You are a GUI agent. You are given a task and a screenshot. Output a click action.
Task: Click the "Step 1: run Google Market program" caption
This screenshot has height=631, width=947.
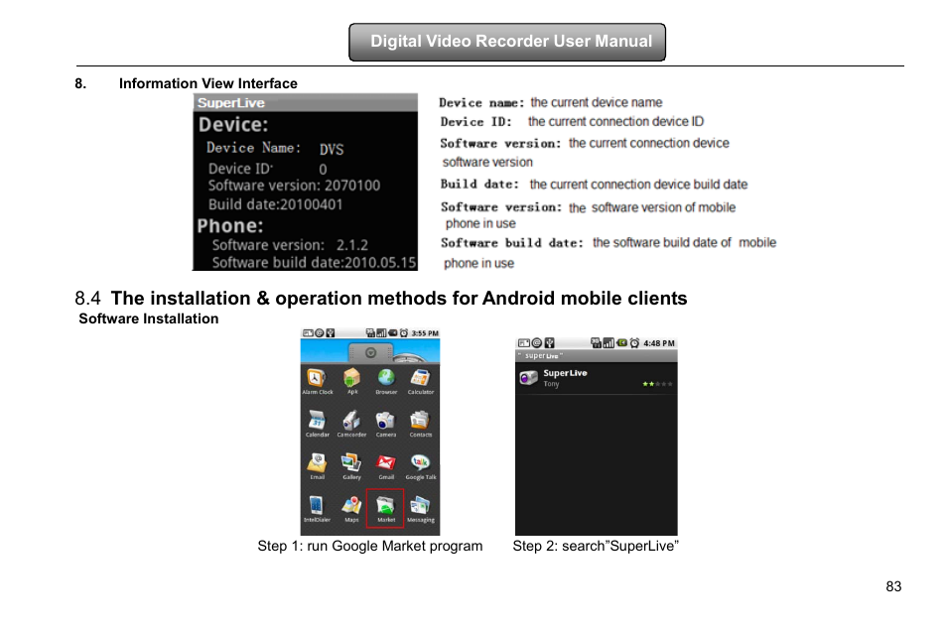370,546
